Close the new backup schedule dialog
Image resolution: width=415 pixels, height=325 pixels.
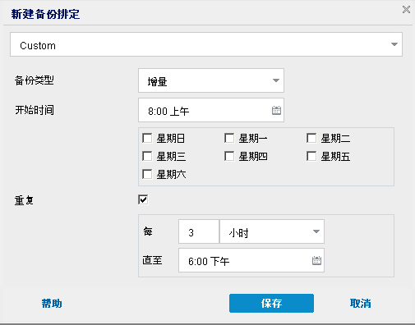coord(406,10)
